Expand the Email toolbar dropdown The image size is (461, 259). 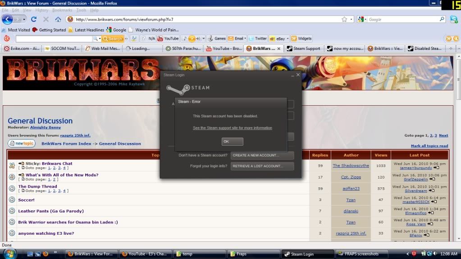coord(245,38)
